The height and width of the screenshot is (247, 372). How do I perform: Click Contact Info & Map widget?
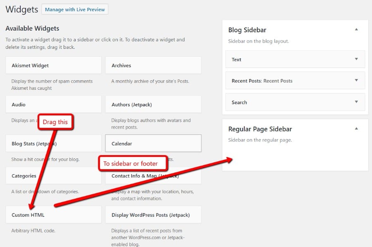(153, 176)
